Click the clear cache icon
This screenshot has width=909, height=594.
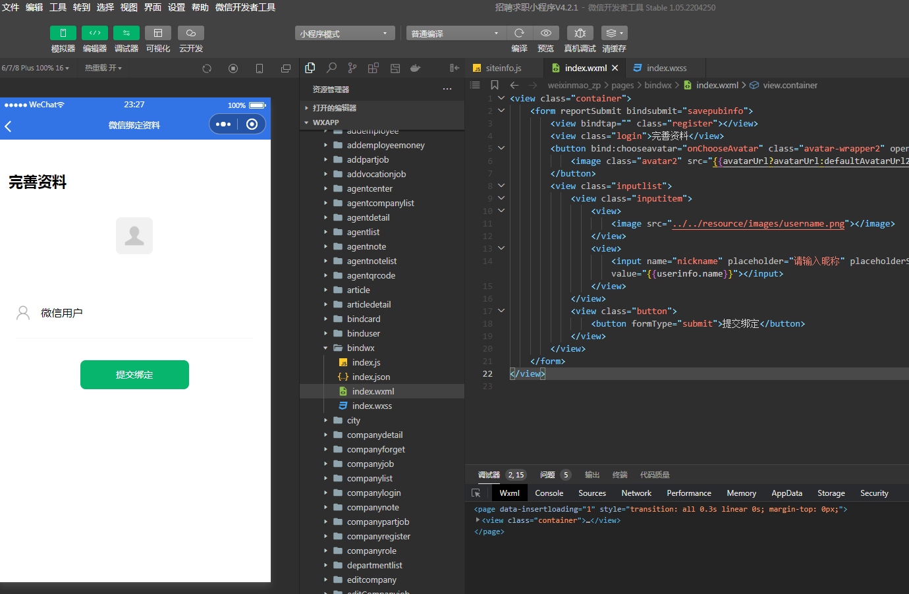coord(614,33)
